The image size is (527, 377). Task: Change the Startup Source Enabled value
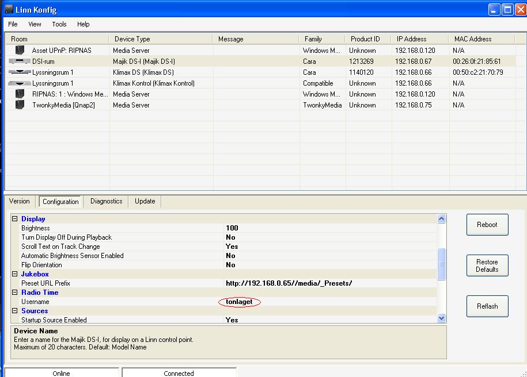(232, 320)
